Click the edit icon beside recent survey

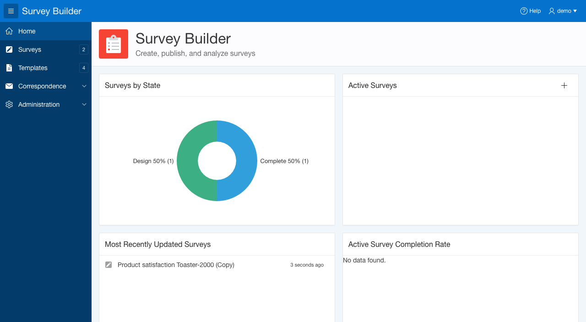109,265
